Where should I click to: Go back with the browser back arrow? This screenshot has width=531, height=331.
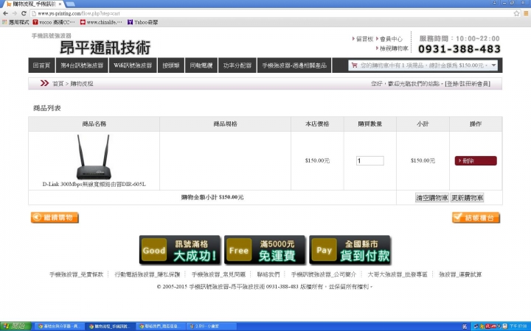click(5, 13)
